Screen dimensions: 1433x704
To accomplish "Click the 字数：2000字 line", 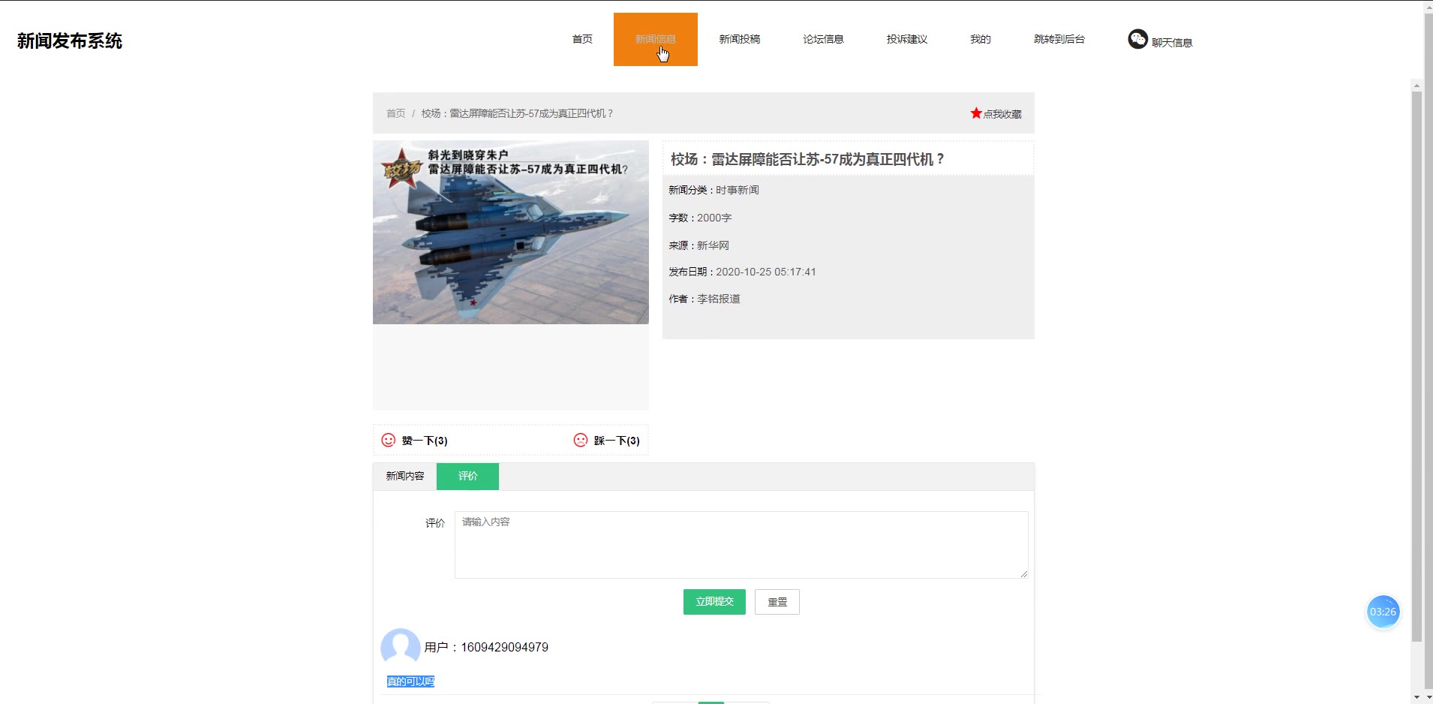I will (x=700, y=218).
